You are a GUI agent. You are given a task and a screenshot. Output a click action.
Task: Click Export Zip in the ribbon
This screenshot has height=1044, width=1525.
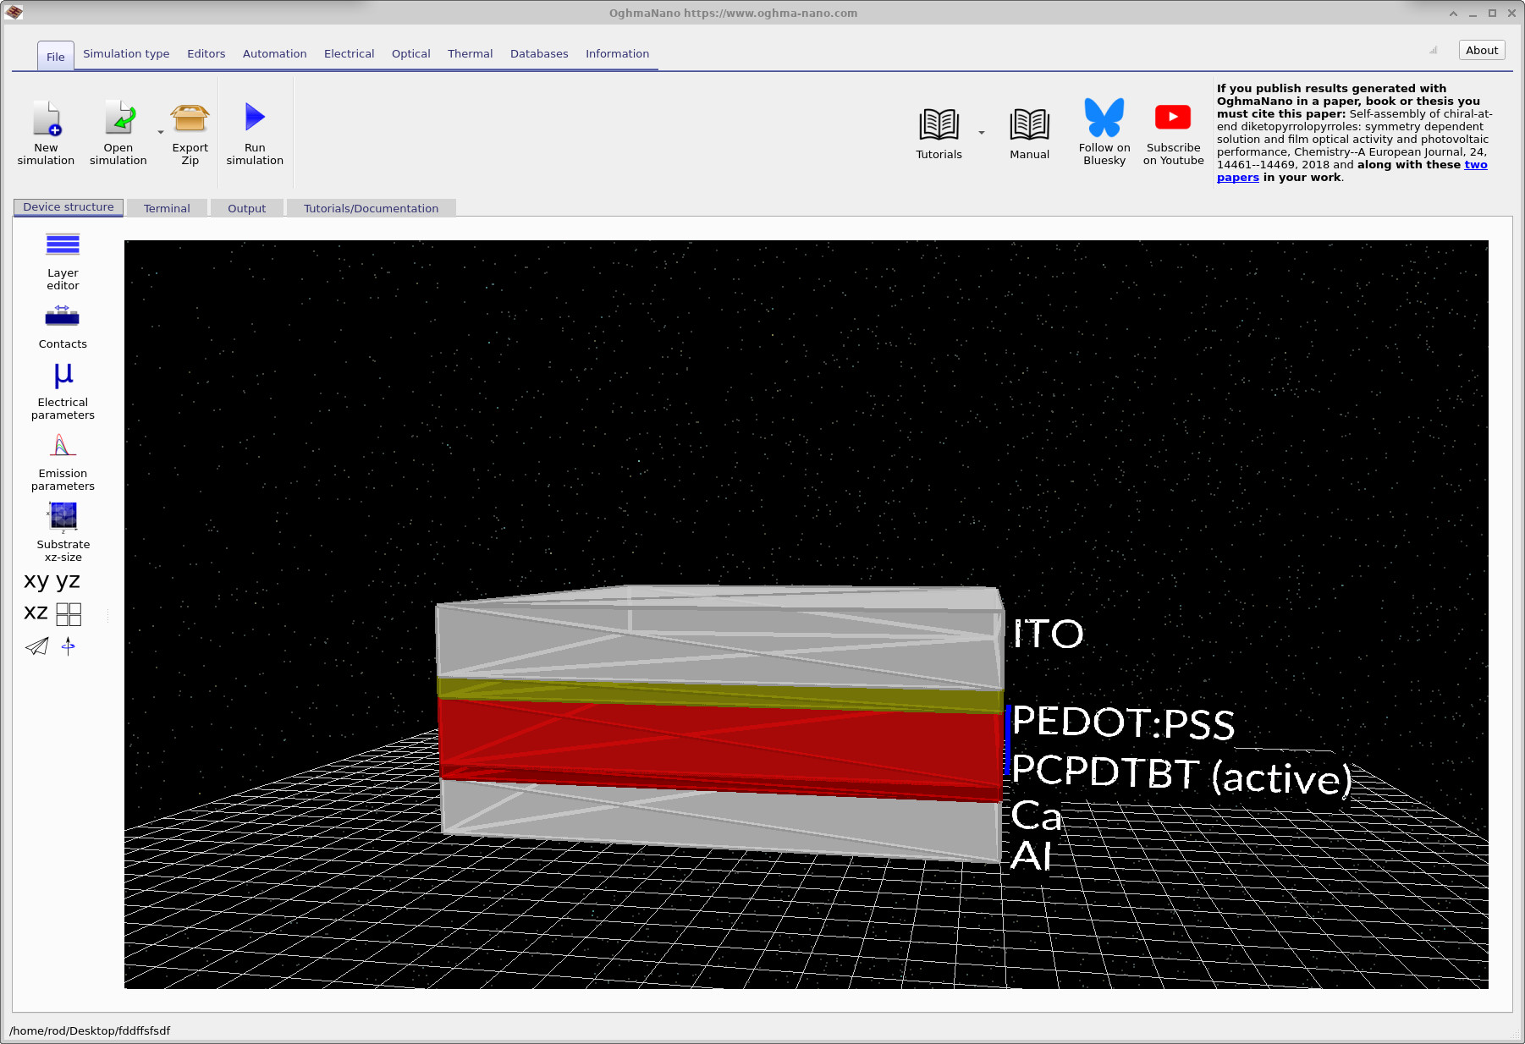click(x=190, y=120)
